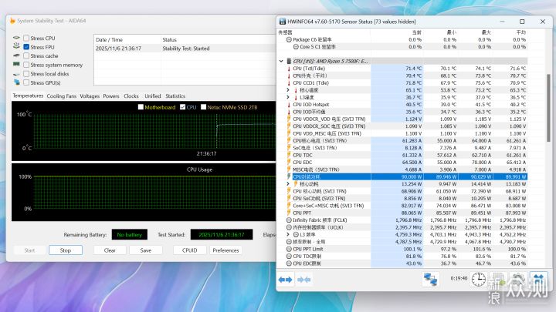This screenshot has width=556, height=312.
Task: Expand the L3 频率 row
Action: 288,234
